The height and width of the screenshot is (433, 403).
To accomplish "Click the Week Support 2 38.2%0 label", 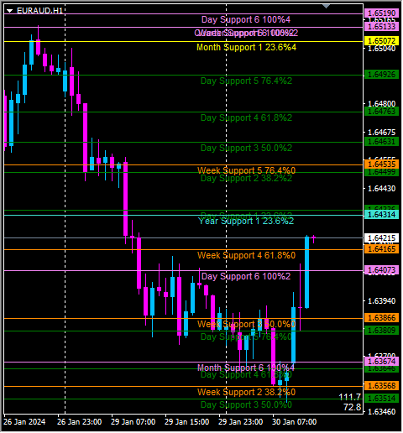I will coord(246,392).
